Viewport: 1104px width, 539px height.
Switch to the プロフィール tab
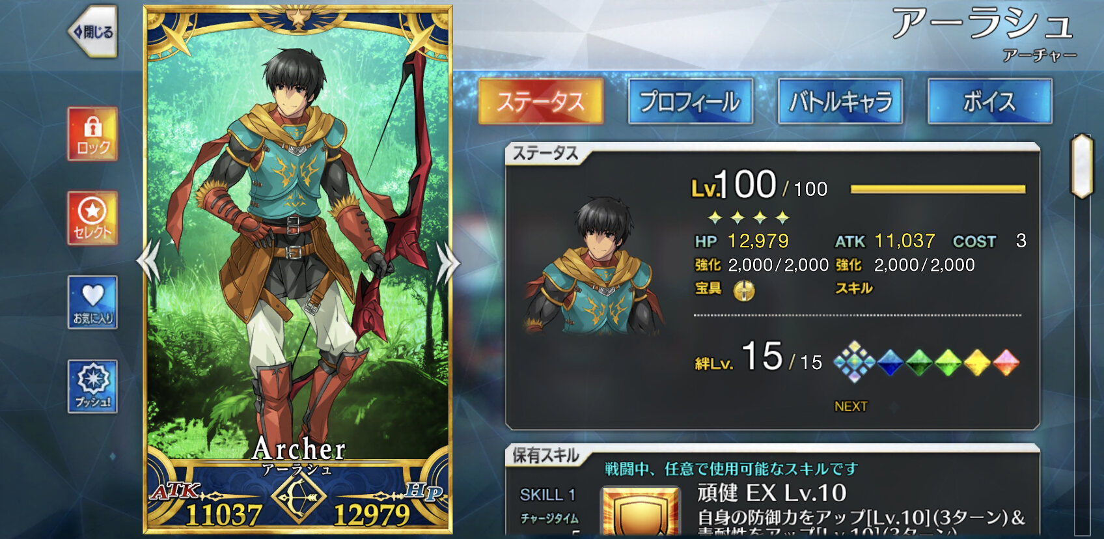(690, 101)
